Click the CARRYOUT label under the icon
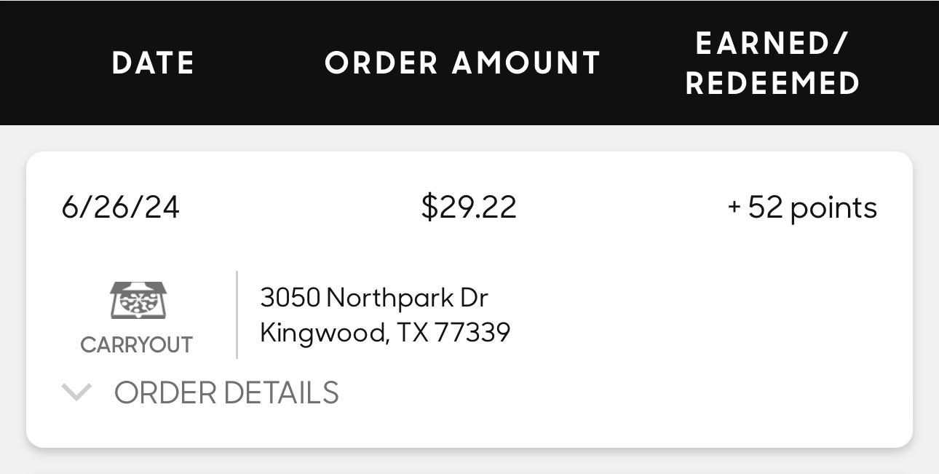Image resolution: width=939 pixels, height=474 pixels. coord(136,344)
